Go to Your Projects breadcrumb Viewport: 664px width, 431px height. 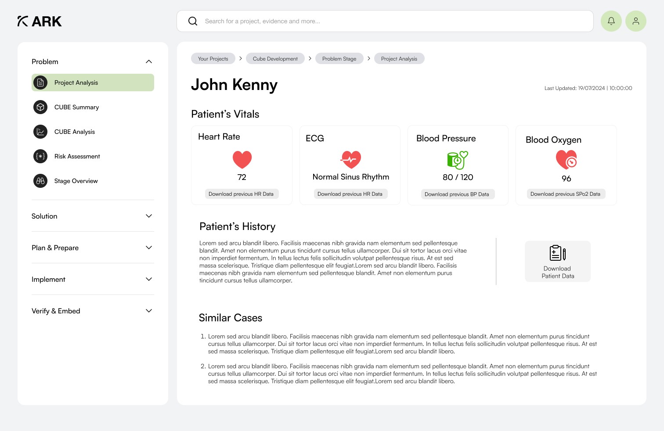(213, 59)
